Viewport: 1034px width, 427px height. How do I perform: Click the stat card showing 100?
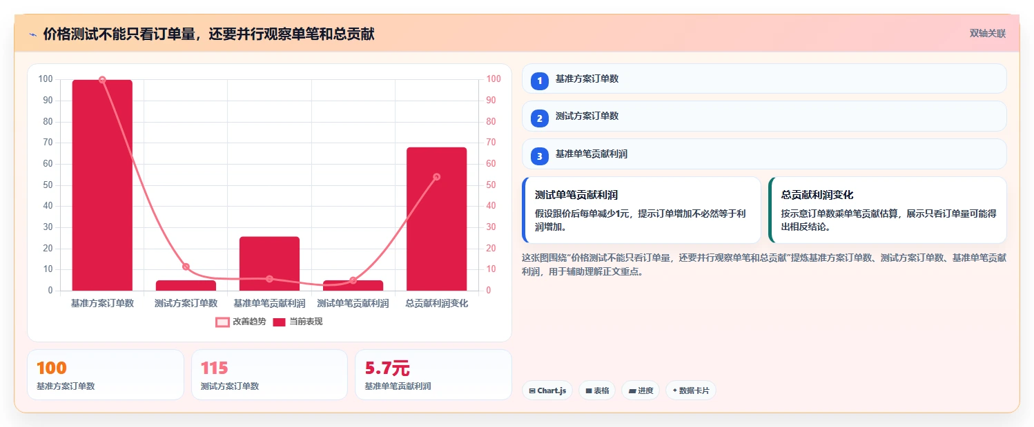[x=106, y=375]
